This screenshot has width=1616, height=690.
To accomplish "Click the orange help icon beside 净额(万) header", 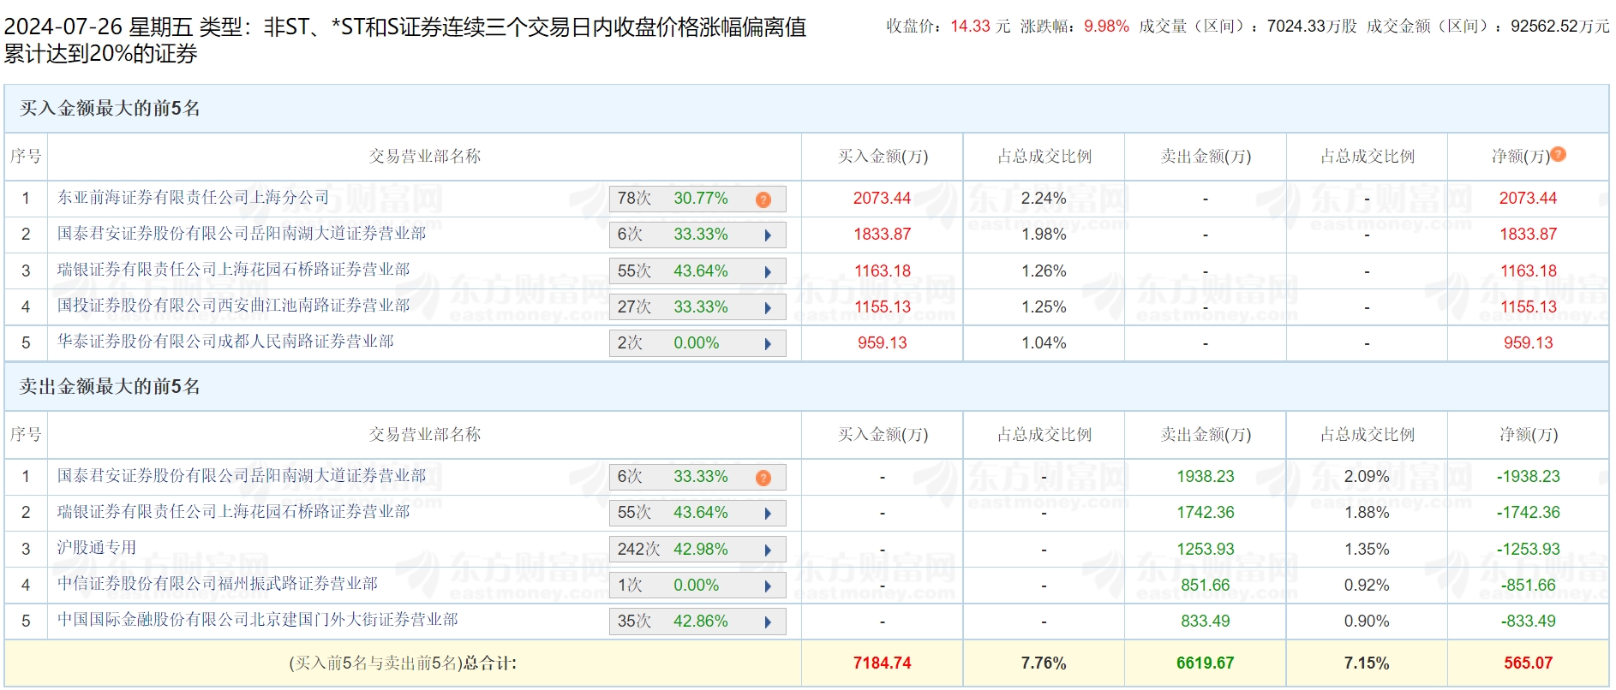I will (1558, 154).
